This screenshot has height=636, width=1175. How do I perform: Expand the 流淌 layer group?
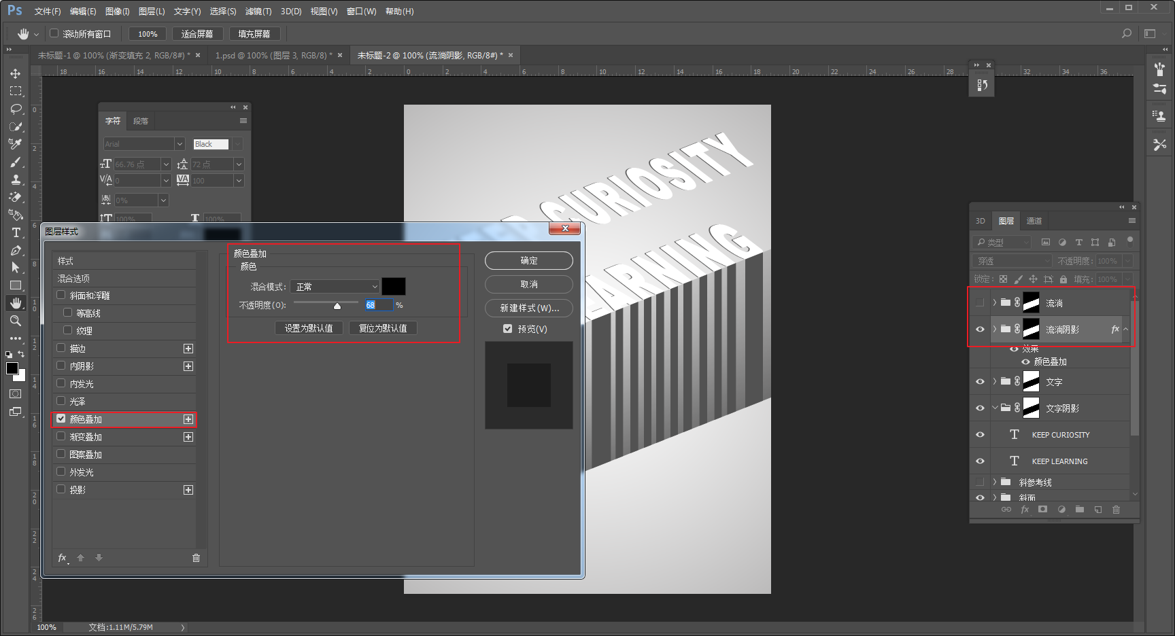click(994, 302)
